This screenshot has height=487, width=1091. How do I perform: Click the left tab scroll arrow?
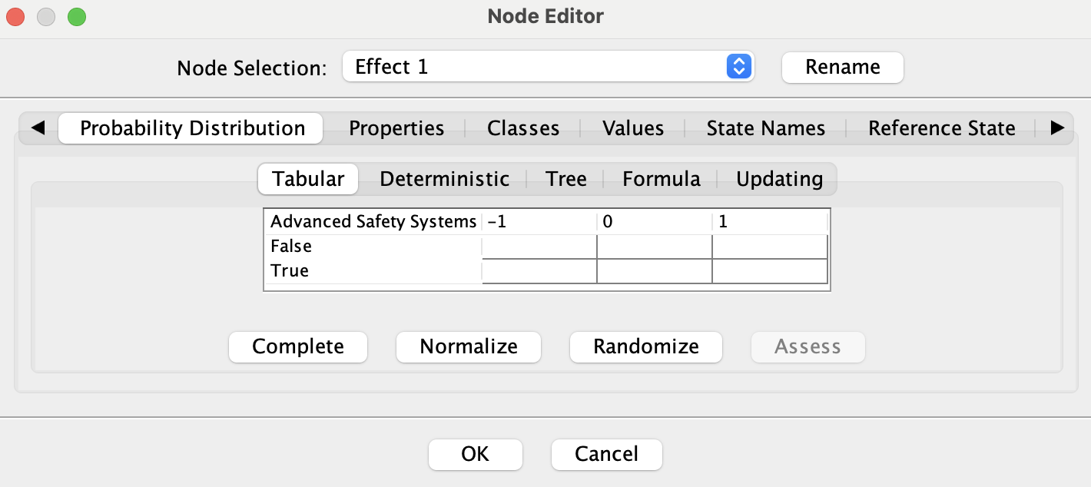(38, 128)
